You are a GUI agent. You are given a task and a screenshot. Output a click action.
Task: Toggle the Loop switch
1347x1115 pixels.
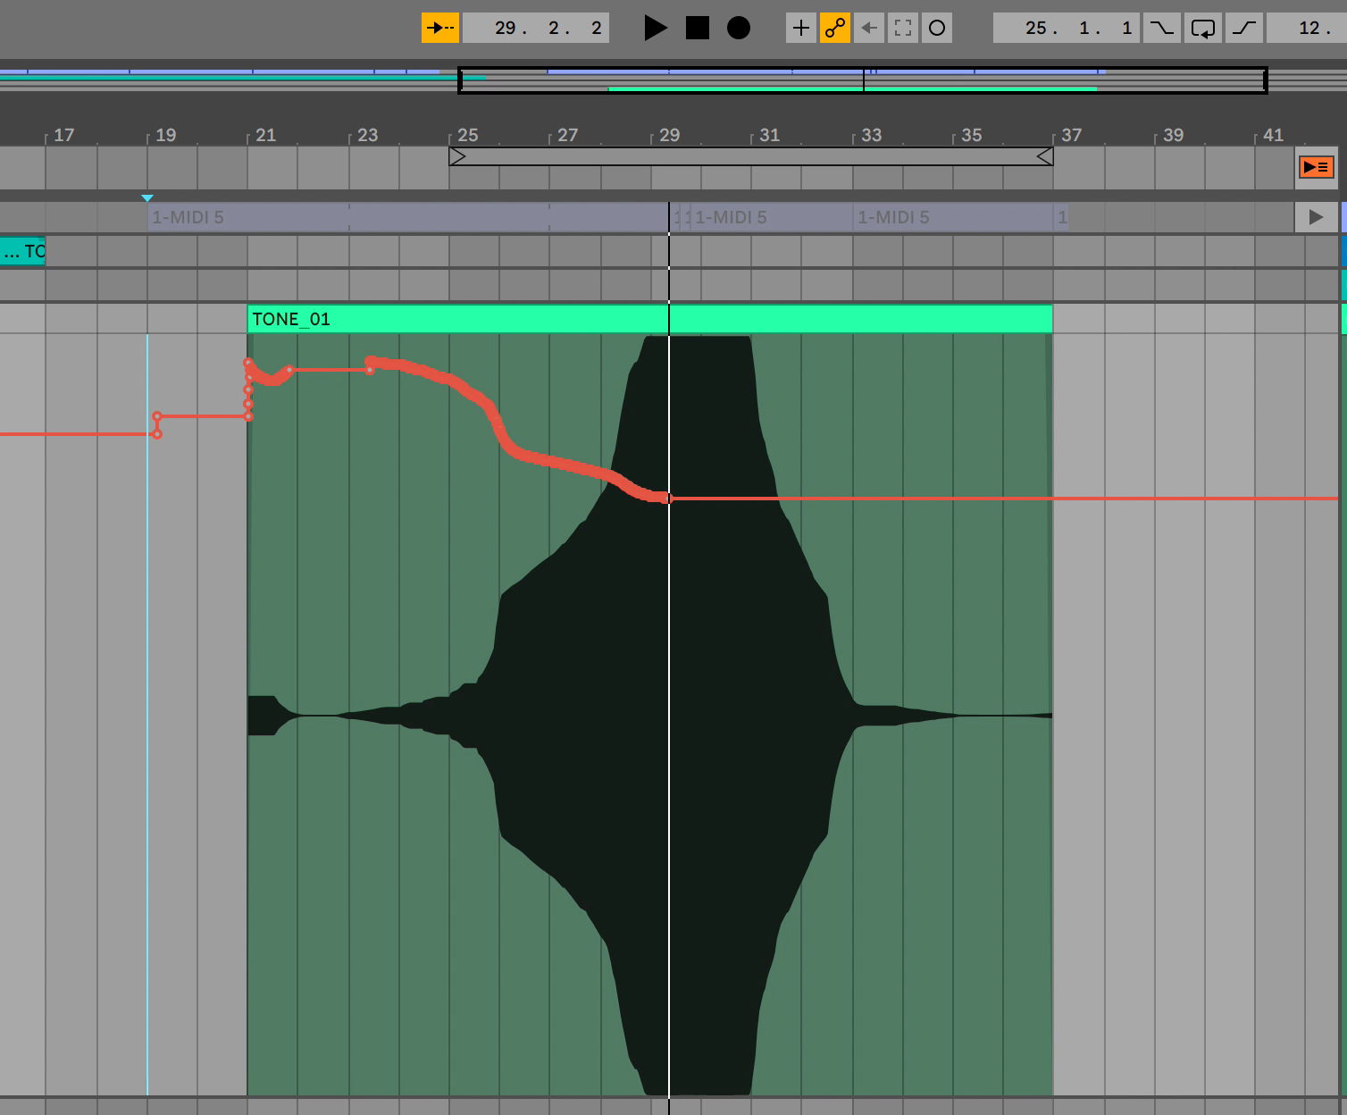pos(1202,28)
